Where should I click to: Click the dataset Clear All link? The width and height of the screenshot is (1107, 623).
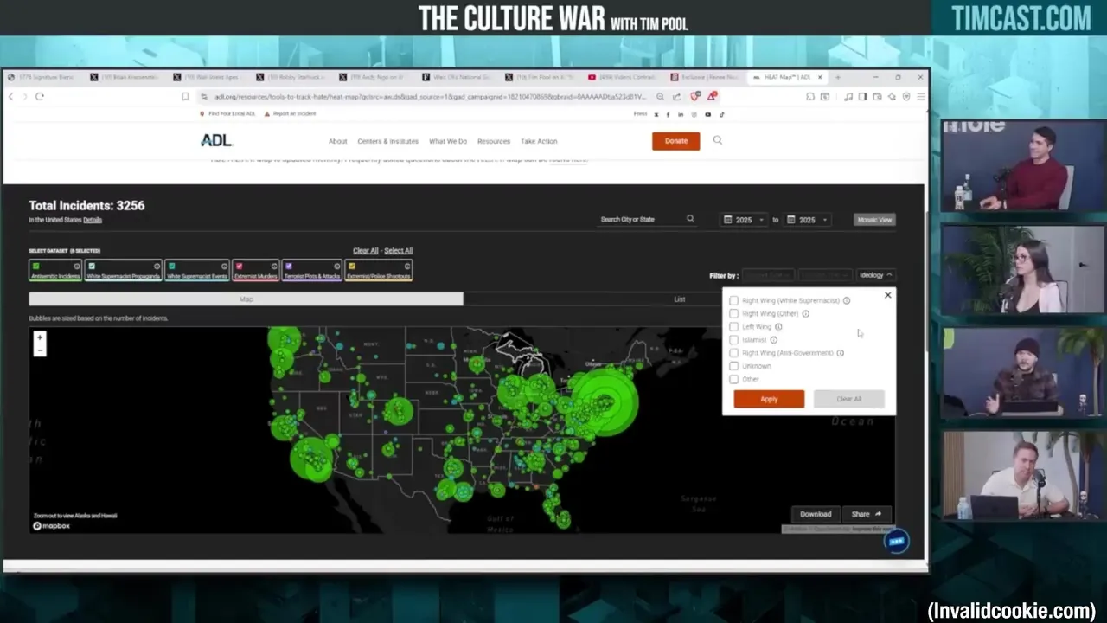(365, 251)
